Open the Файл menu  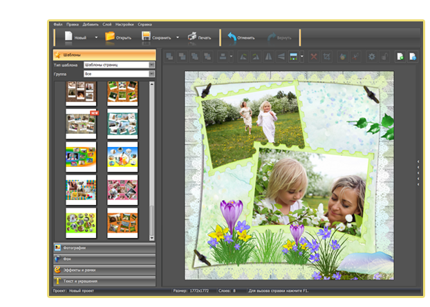tap(57, 24)
